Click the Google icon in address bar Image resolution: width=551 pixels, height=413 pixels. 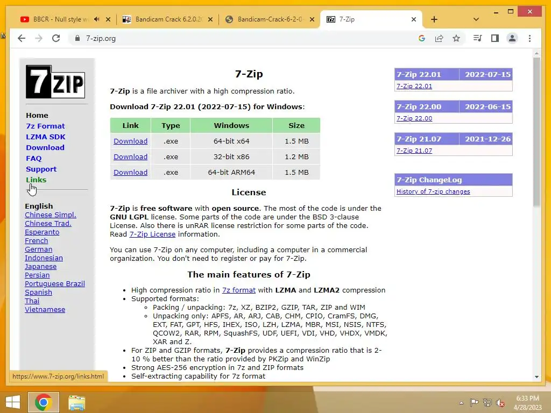pyautogui.click(x=422, y=38)
